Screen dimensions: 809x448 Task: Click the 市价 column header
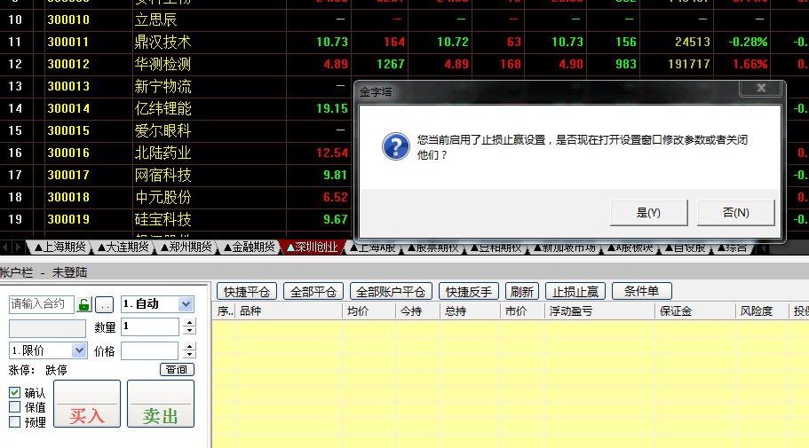point(522,310)
